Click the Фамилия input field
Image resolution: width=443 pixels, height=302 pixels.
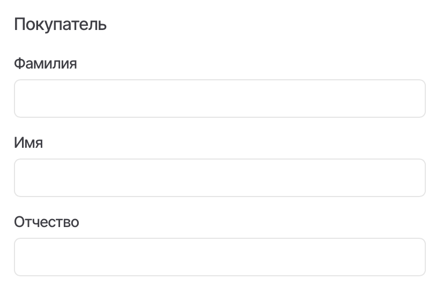[220, 99]
